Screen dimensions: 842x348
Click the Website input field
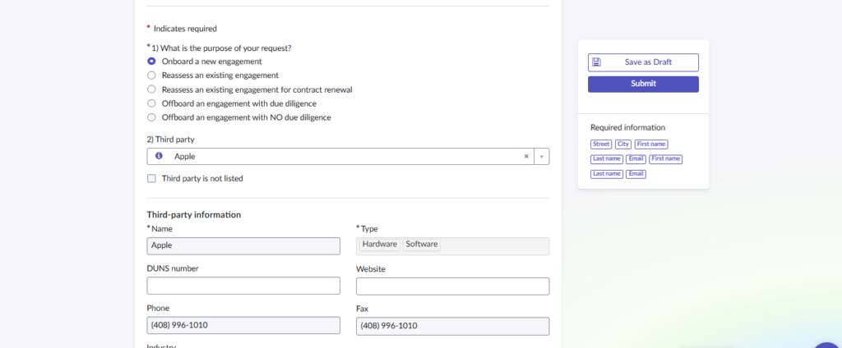(452, 286)
